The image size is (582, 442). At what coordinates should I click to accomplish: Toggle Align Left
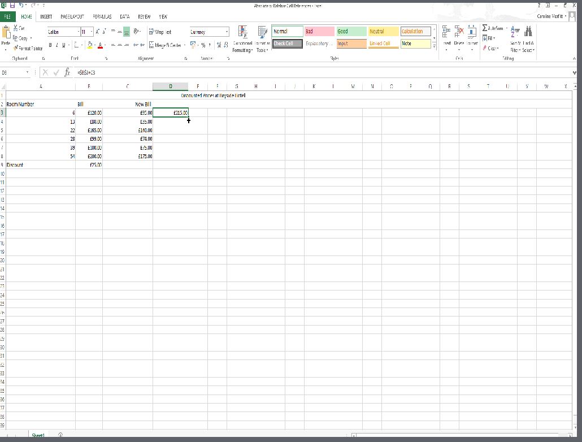[113, 45]
